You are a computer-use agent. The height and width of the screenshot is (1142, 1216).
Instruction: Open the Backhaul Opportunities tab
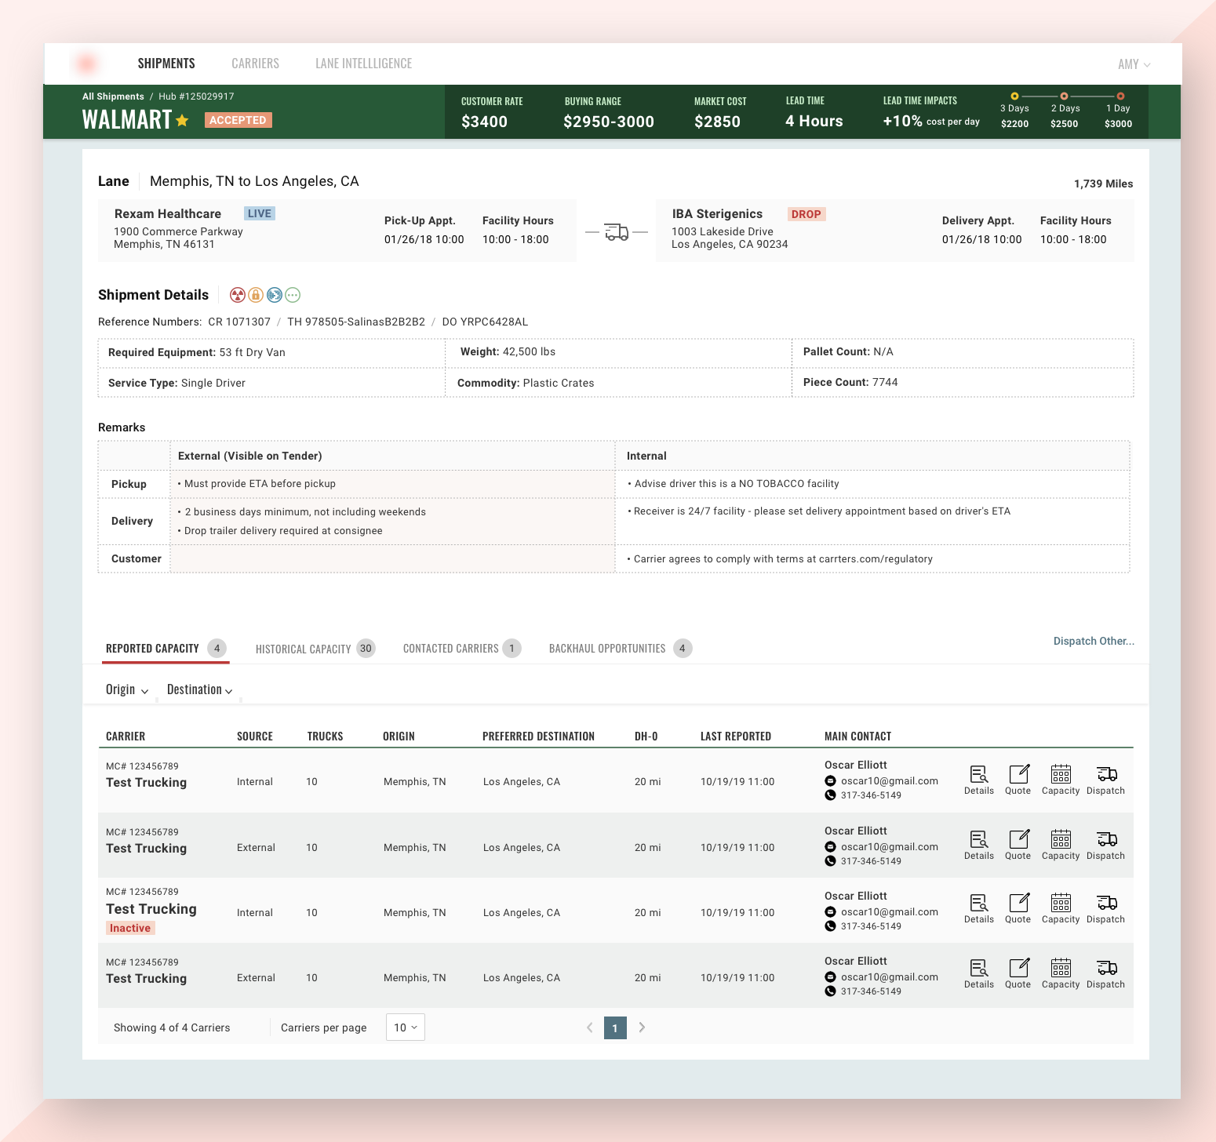[619, 649]
